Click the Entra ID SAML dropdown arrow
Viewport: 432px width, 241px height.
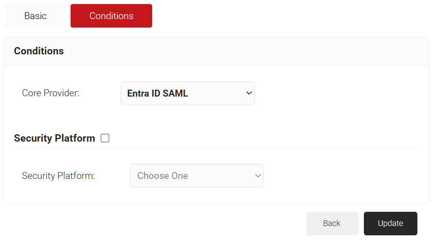click(x=249, y=93)
